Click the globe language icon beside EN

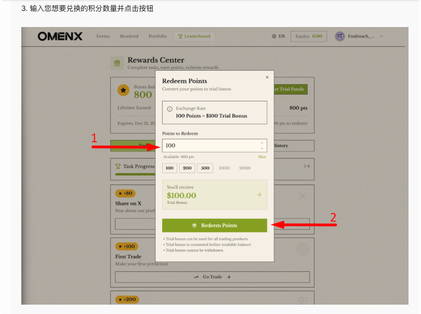[274, 36]
